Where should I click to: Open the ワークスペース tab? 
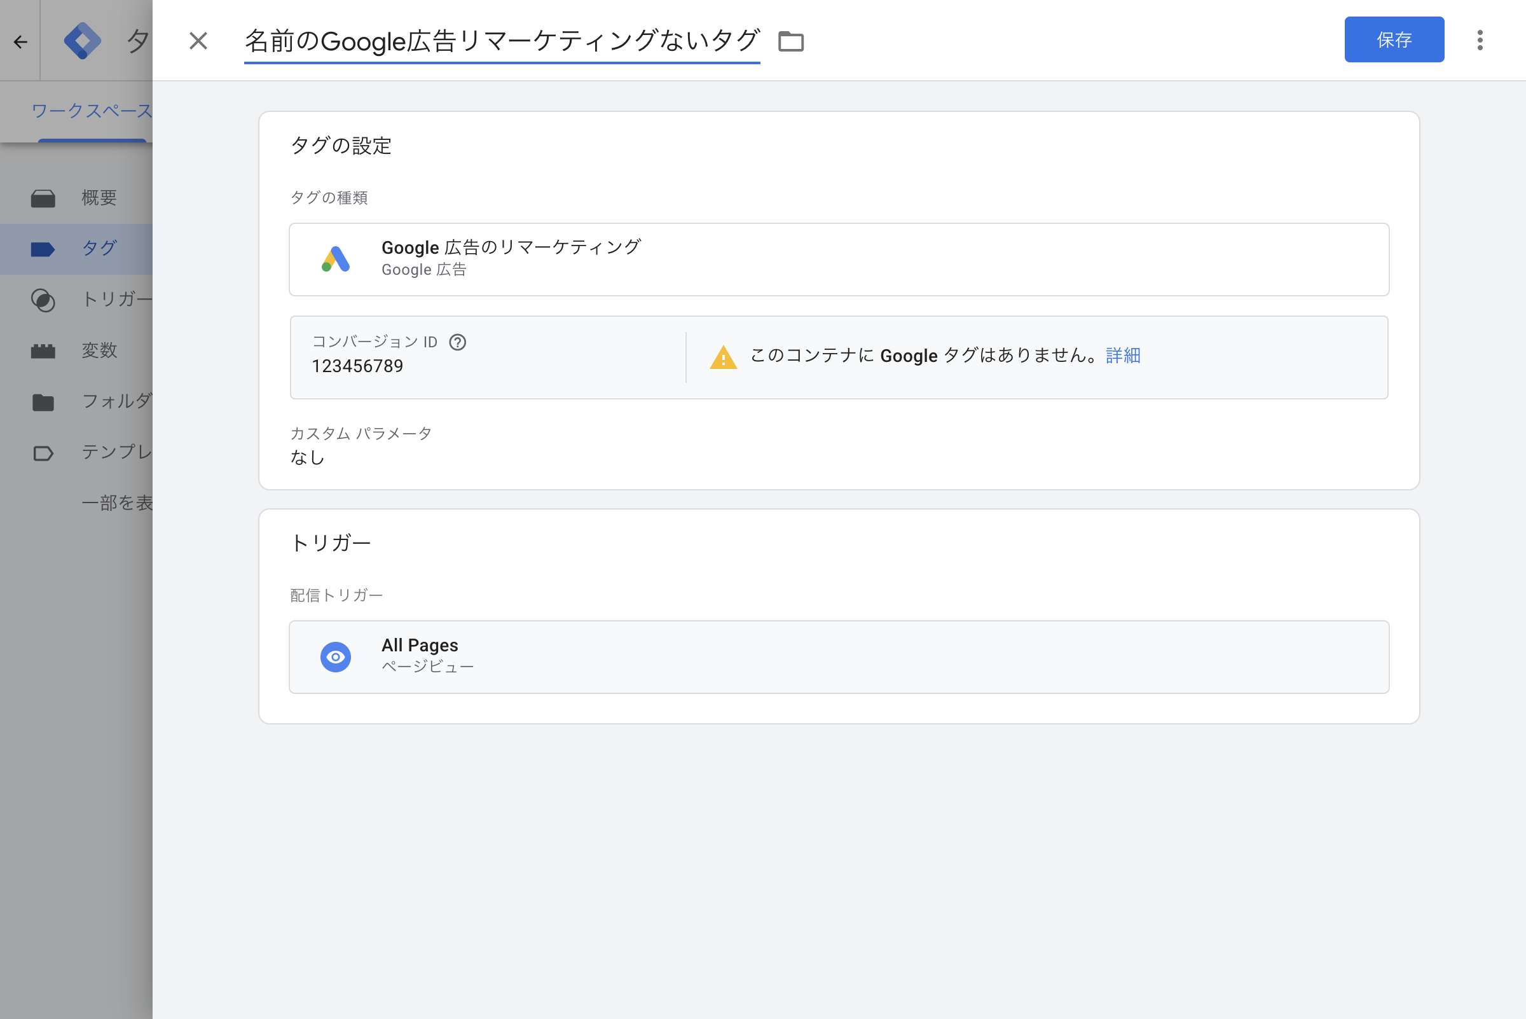click(x=92, y=111)
